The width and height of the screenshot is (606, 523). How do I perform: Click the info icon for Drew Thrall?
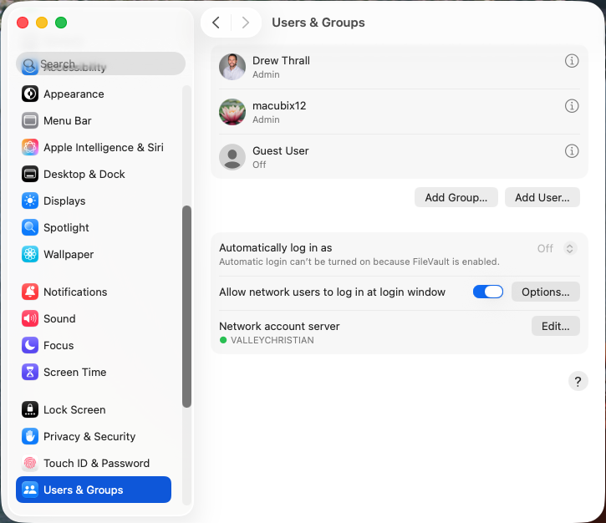pos(572,61)
